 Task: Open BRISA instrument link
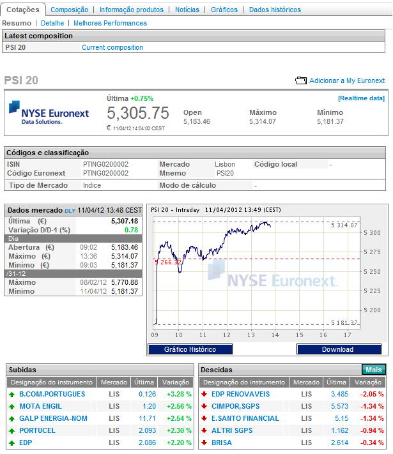click(222, 443)
